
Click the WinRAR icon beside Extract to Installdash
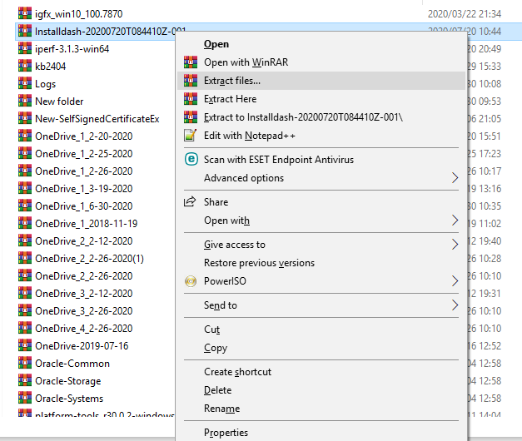(x=191, y=116)
